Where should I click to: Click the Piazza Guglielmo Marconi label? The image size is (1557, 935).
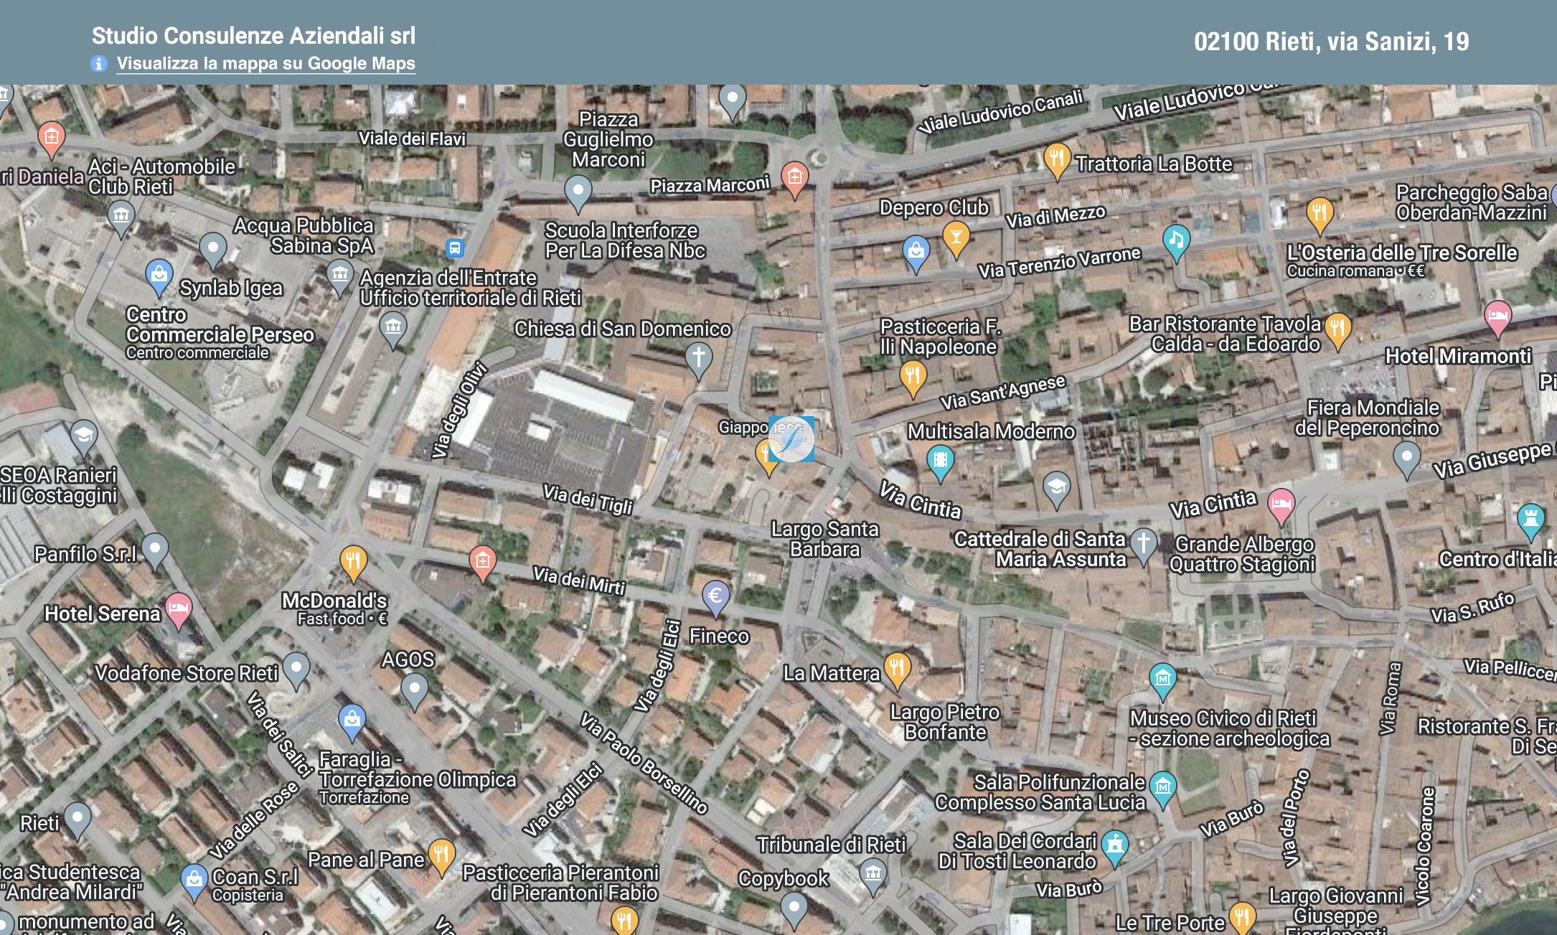(608, 139)
